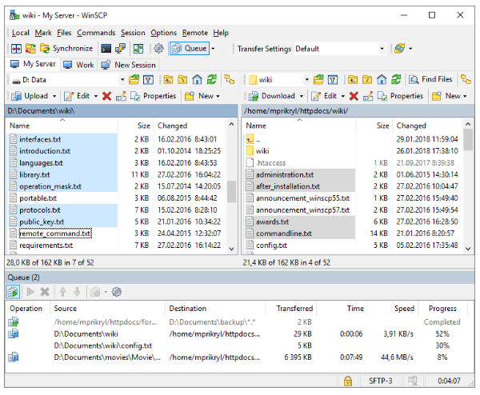Viewport: 480px width, 395px height.
Task: Click remote panel vertical scrollbar thumb
Action: point(468,139)
